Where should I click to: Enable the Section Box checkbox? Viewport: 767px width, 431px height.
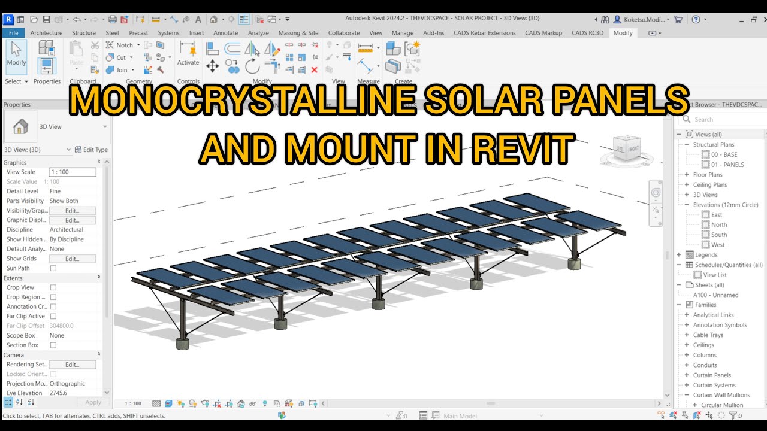point(53,345)
